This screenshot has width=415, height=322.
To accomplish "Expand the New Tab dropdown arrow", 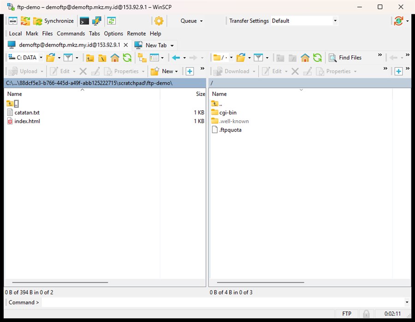I will [172, 46].
